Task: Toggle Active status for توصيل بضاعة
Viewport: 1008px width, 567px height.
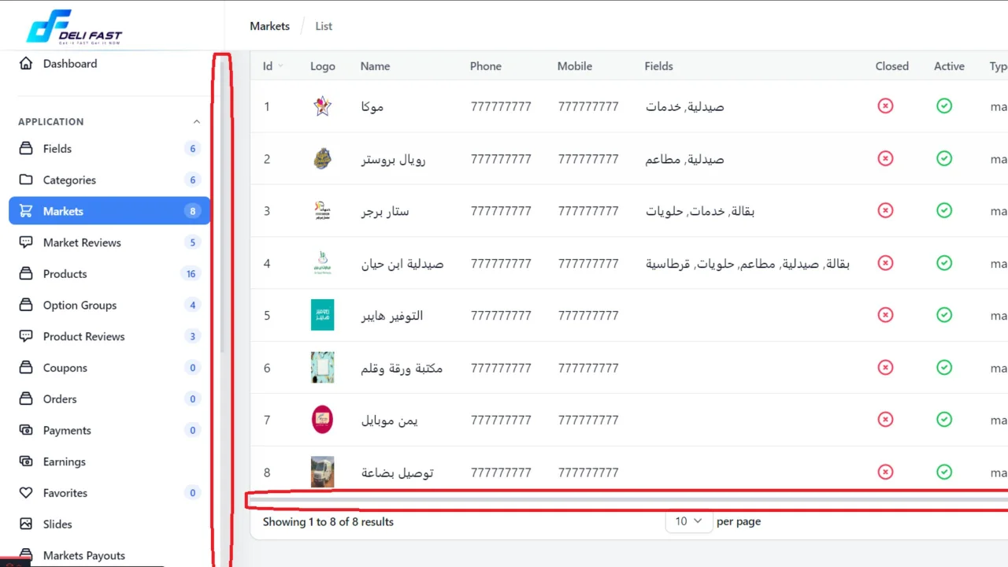Action: click(x=943, y=472)
